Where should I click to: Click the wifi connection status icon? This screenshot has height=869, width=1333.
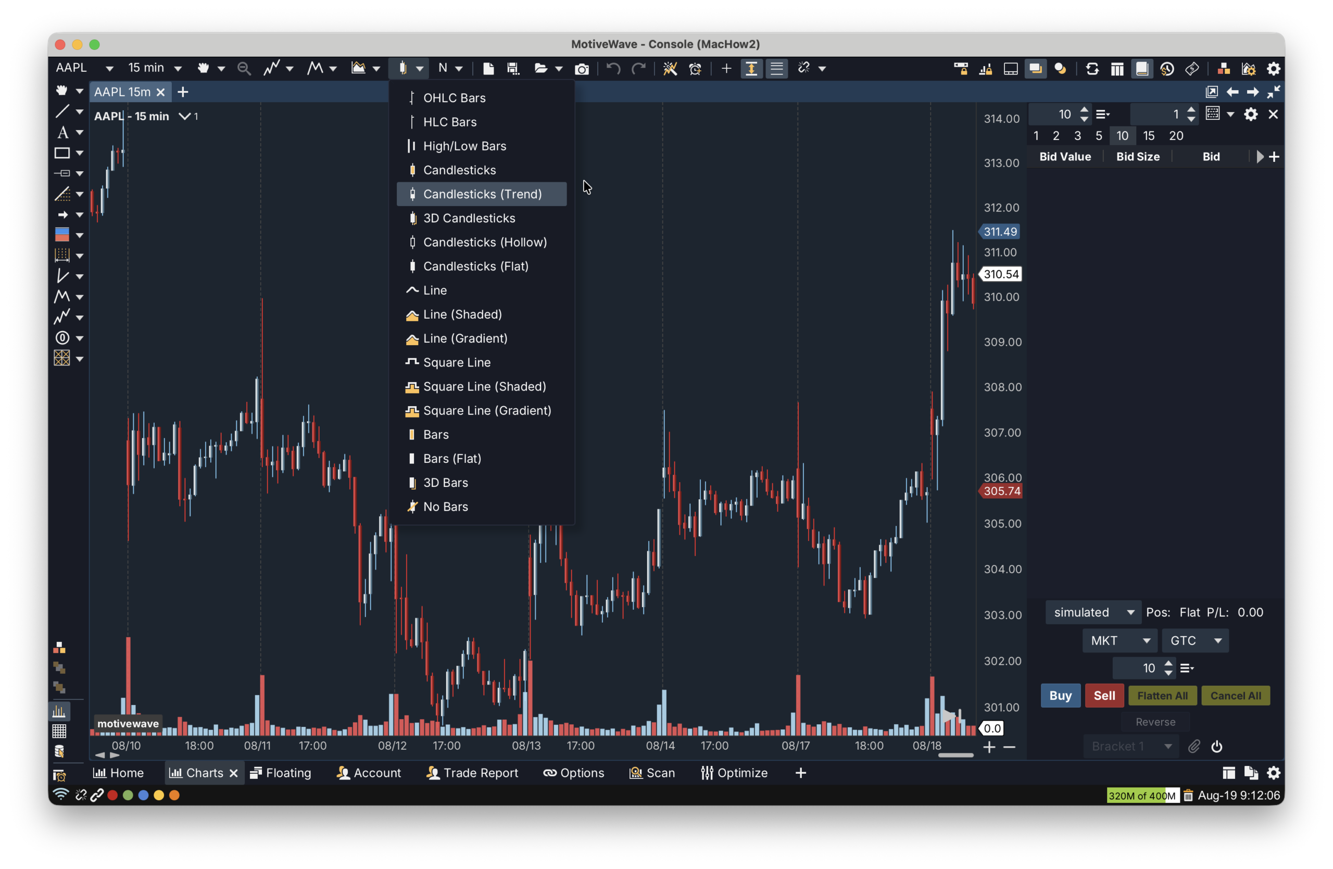coord(60,795)
